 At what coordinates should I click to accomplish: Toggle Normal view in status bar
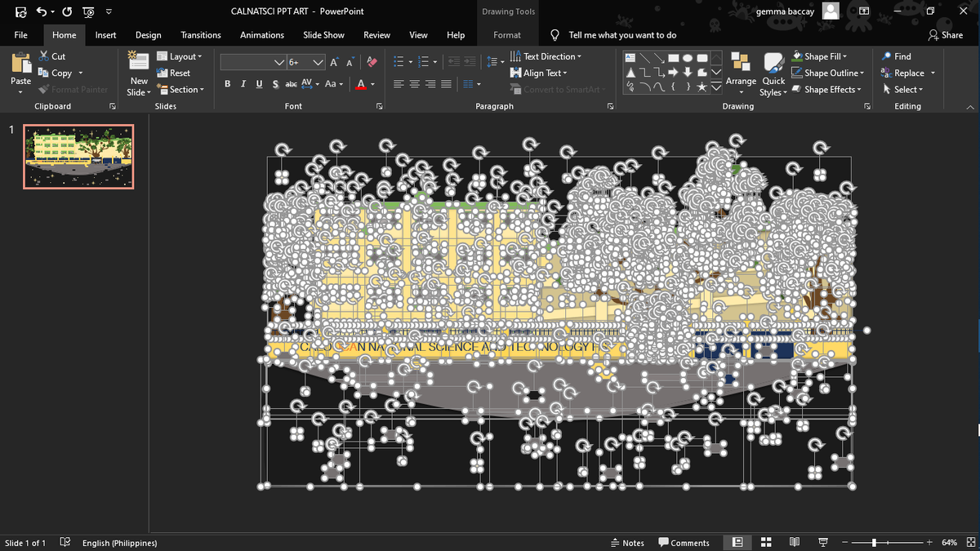tap(737, 543)
